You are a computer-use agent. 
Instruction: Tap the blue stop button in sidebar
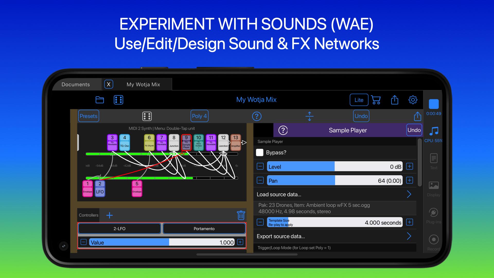pos(434,104)
